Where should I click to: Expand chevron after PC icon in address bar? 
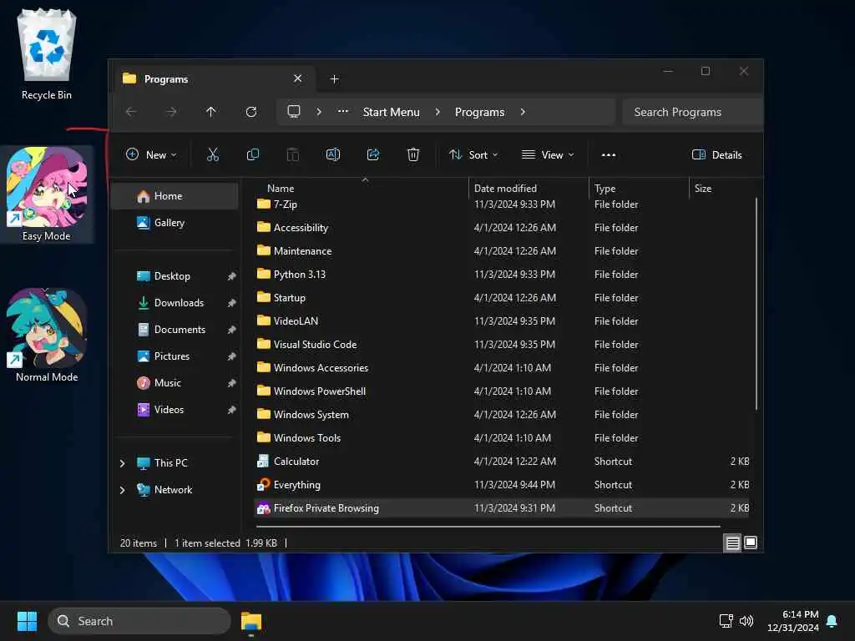click(x=319, y=112)
